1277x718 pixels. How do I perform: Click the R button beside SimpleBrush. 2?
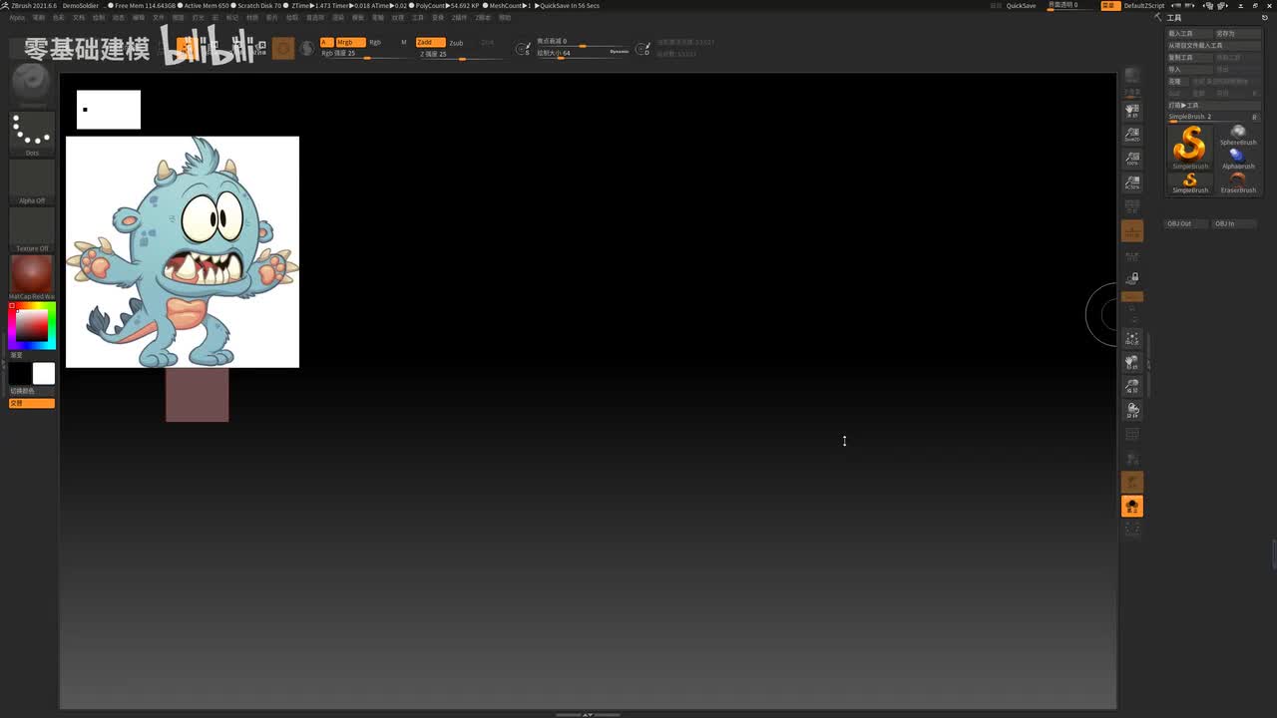pos(1254,117)
